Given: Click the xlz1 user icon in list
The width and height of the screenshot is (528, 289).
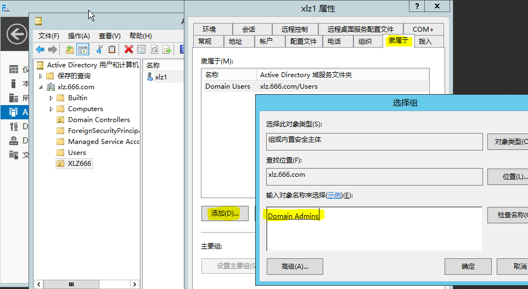Looking at the screenshot, I should tap(150, 77).
